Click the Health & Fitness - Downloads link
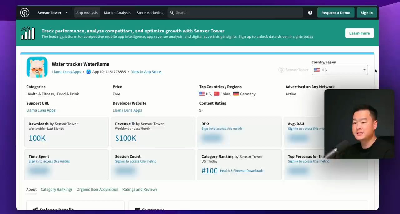The height and width of the screenshot is (214, 400). (242, 171)
